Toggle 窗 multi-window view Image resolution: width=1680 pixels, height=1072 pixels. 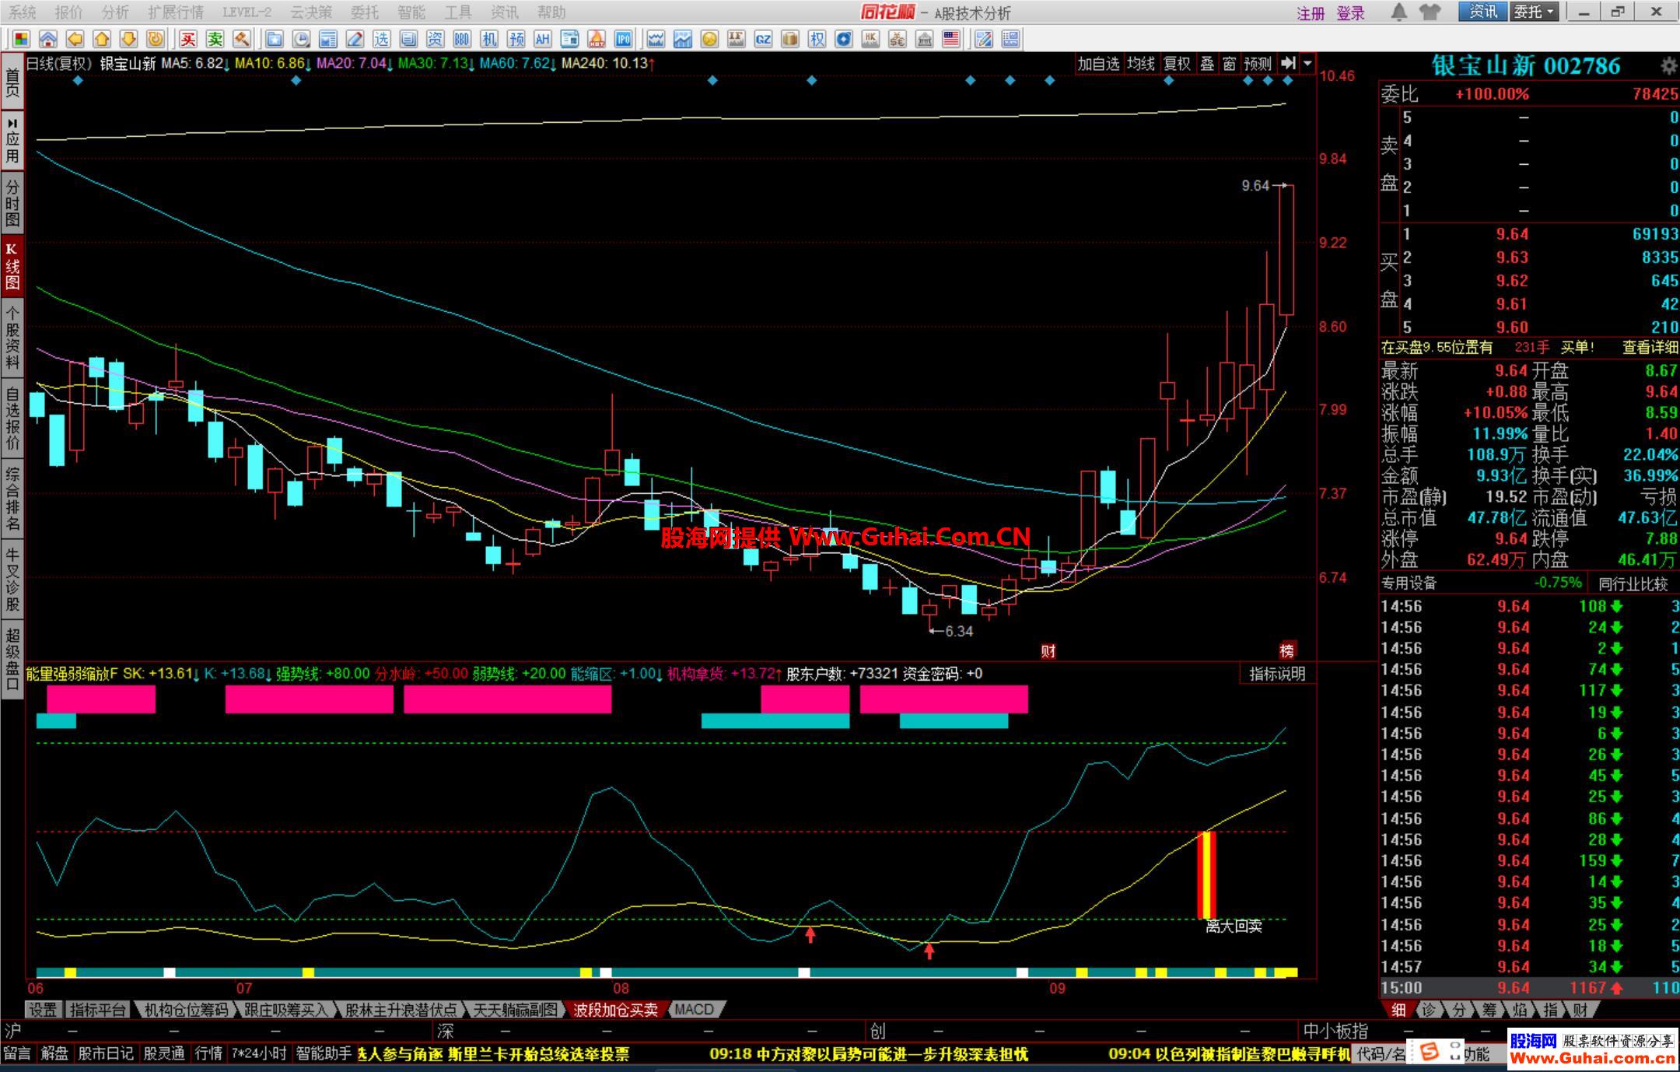(1230, 64)
